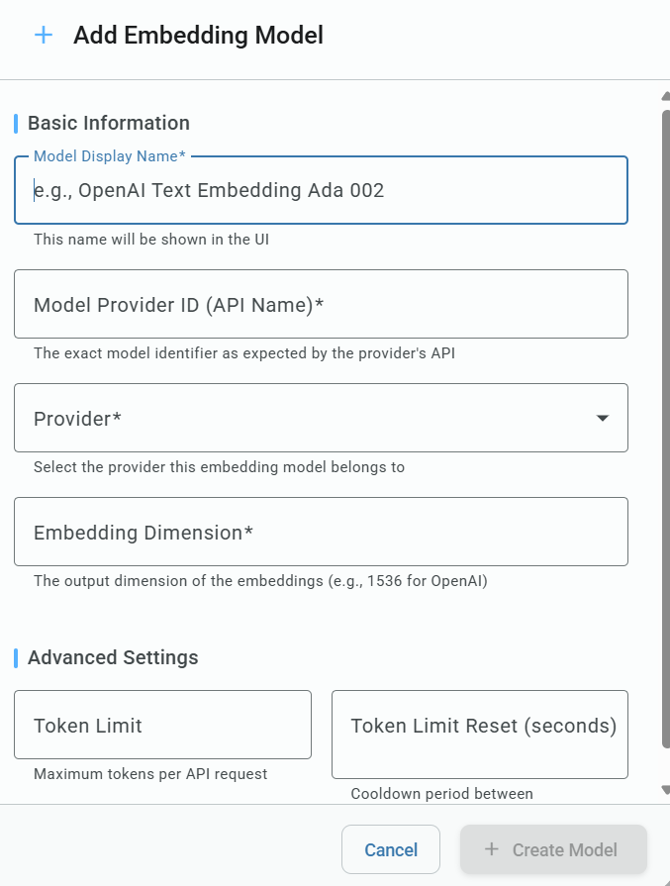Click the Basic Information section header
Viewport: 670px width, 886px height.
coord(109,123)
